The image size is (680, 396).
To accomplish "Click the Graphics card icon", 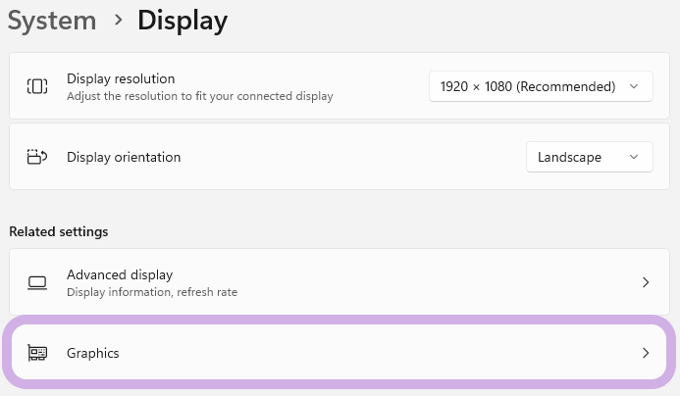I will point(37,353).
